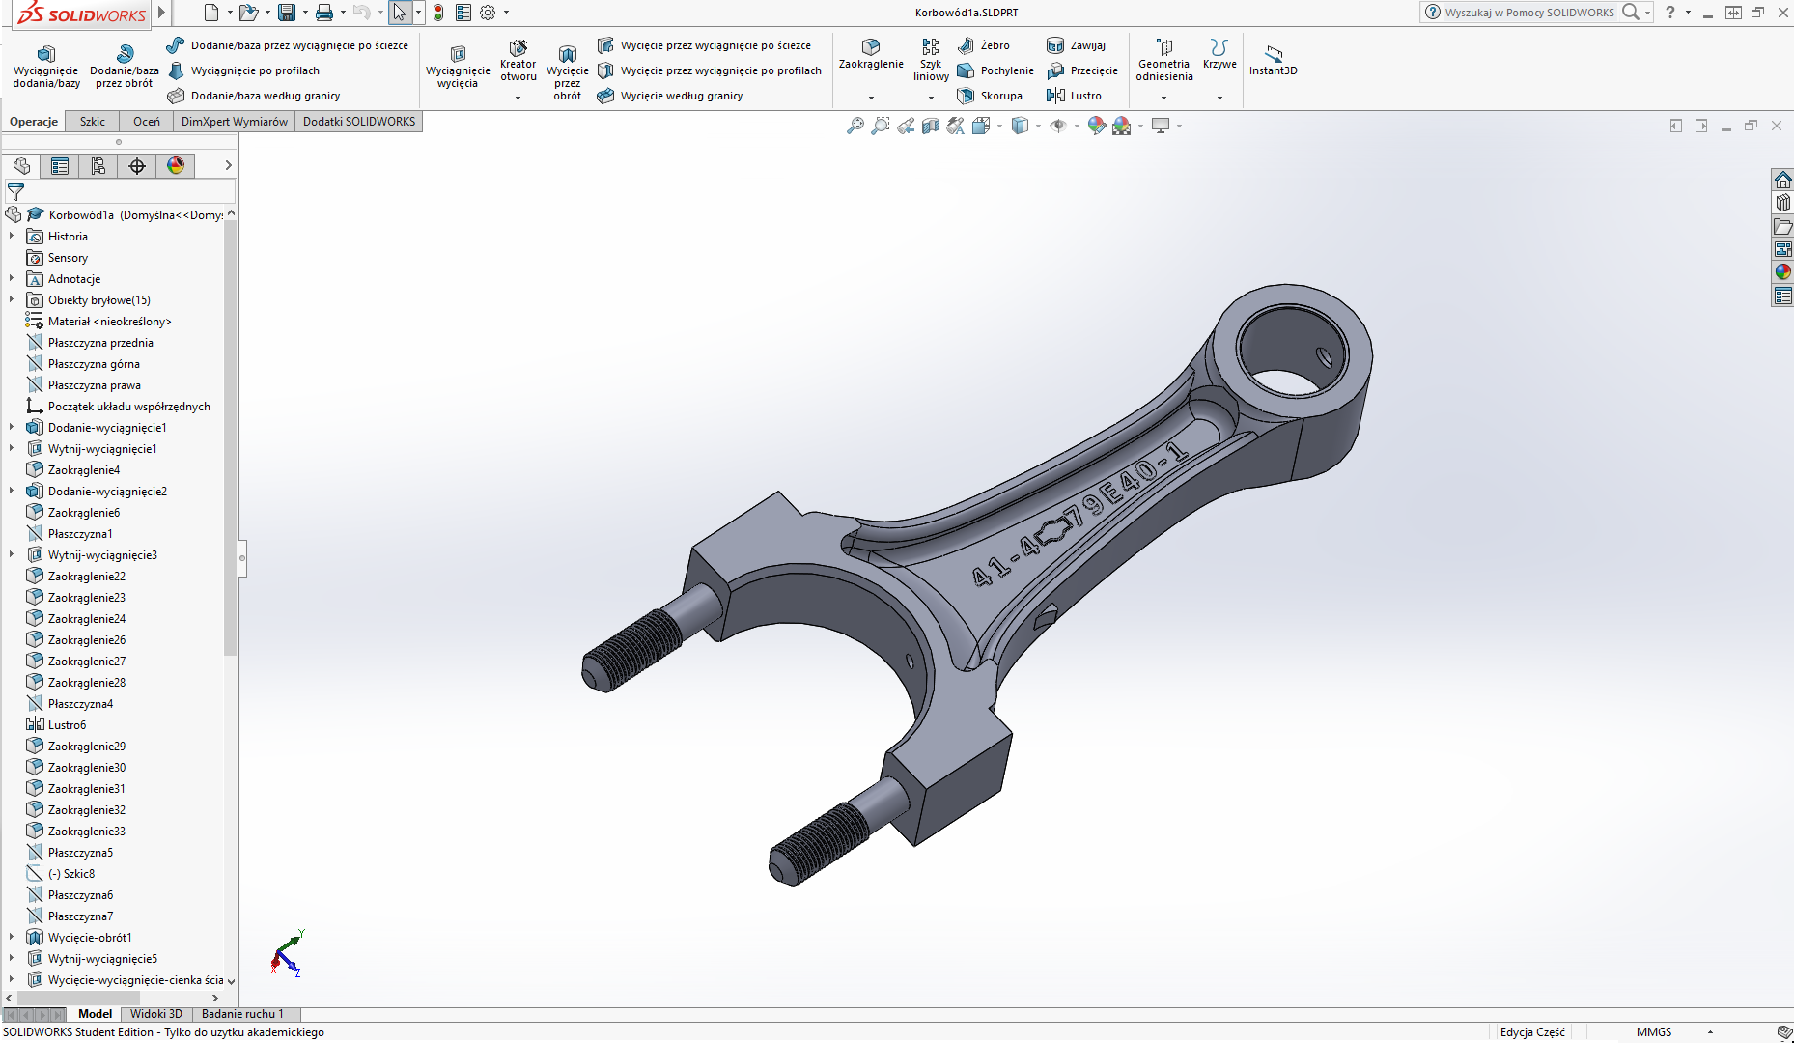Switch to the Oceń ribbon tab
The image size is (1794, 1043).
[x=147, y=121]
